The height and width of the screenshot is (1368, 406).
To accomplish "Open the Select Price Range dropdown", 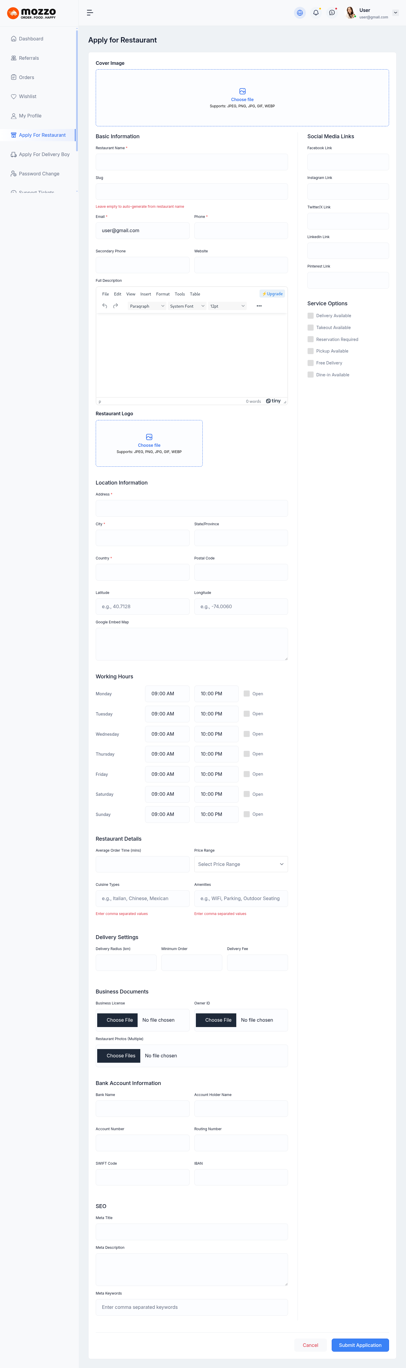I will tap(241, 864).
